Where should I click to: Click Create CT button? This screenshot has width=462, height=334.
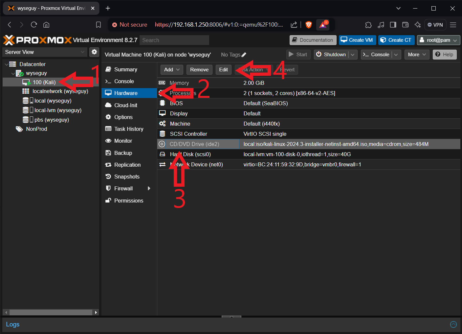[x=397, y=40]
